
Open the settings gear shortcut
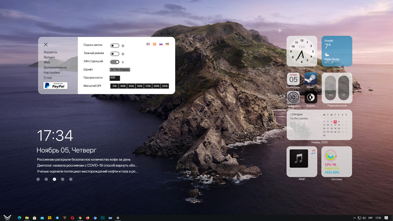pyautogui.click(x=293, y=97)
